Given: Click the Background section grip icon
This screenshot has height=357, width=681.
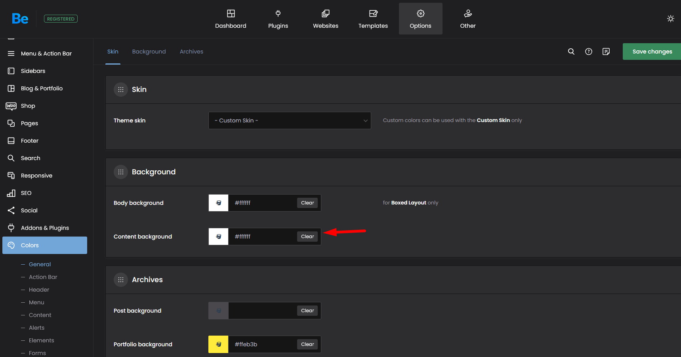Looking at the screenshot, I should coord(121,172).
